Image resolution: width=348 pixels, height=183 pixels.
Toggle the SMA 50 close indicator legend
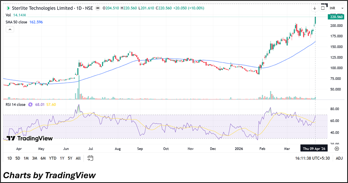pyautogui.click(x=18, y=22)
